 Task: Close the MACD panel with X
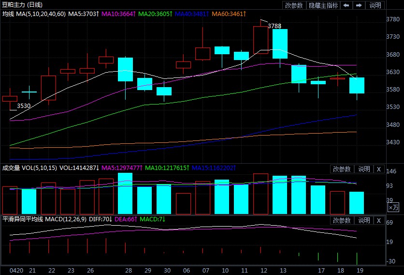point(378,219)
